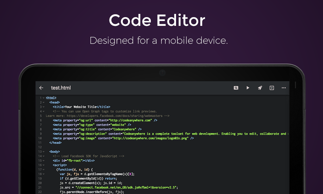Click the test.html file name title

point(61,88)
